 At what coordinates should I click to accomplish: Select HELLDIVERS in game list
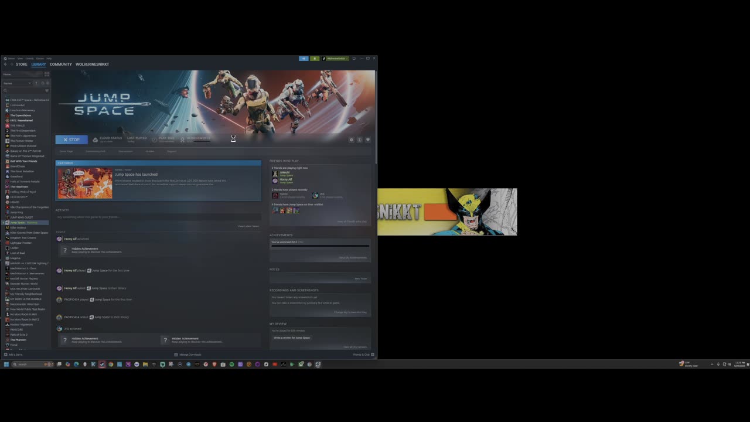click(19, 197)
